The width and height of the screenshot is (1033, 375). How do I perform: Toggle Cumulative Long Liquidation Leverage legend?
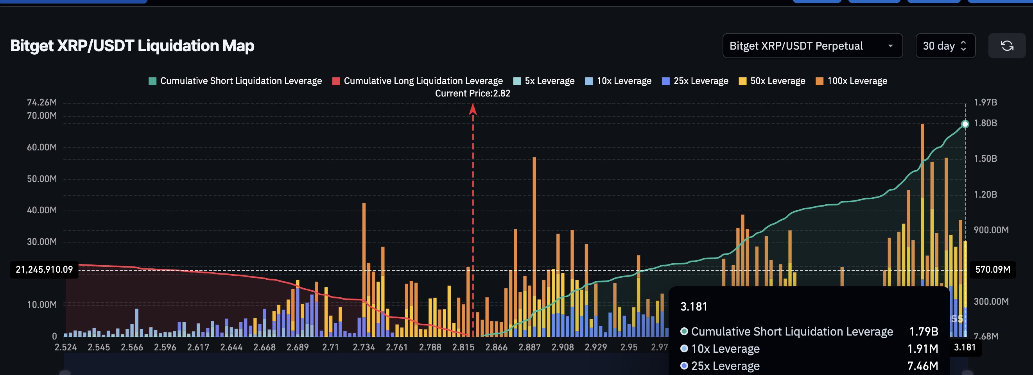[418, 81]
